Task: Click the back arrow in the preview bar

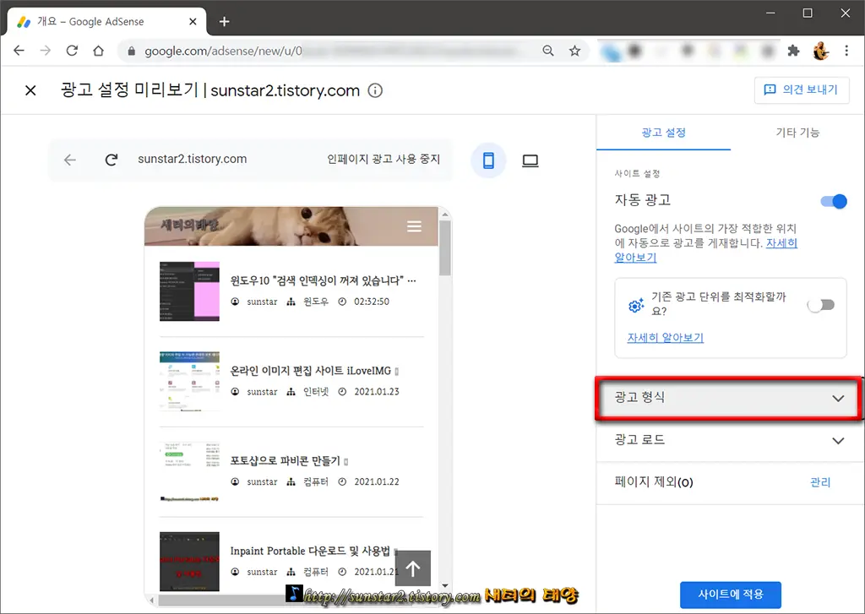Action: point(69,159)
